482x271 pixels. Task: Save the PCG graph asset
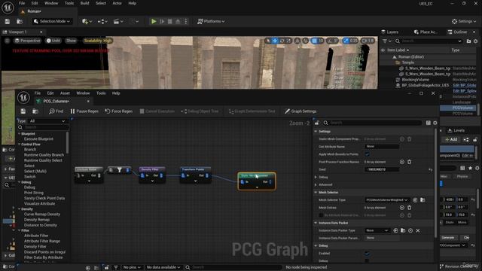pyautogui.click(x=23, y=111)
